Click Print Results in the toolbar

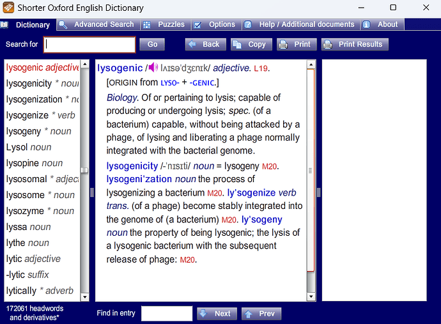tap(353, 44)
